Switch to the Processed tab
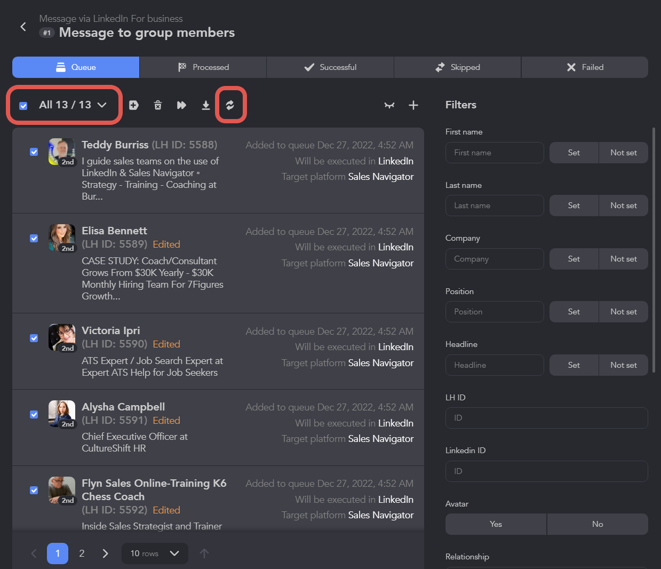 tap(203, 67)
